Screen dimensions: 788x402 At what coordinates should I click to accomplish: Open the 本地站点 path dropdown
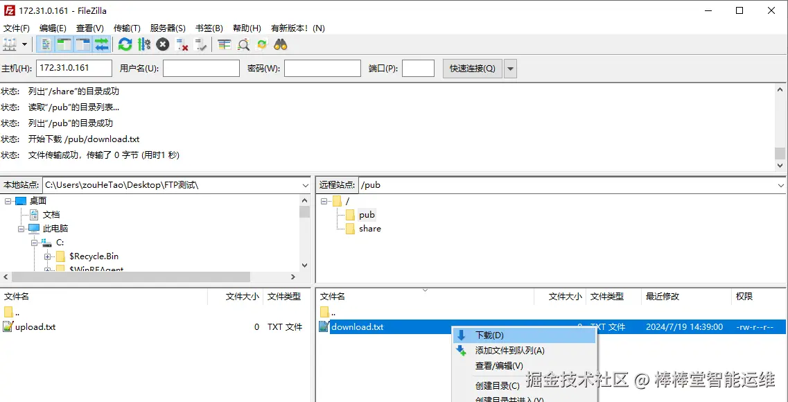306,185
